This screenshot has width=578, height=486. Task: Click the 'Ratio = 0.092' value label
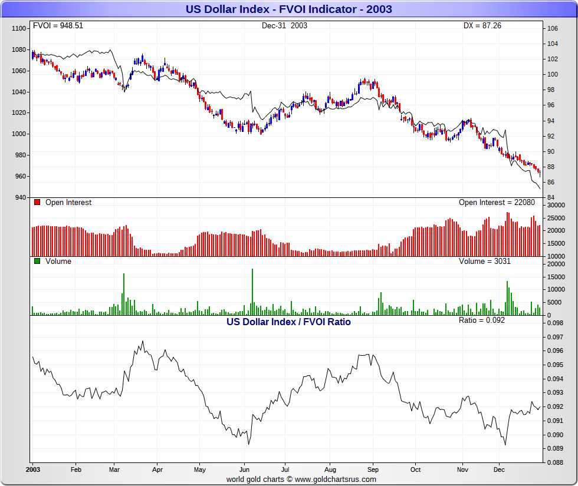click(481, 320)
